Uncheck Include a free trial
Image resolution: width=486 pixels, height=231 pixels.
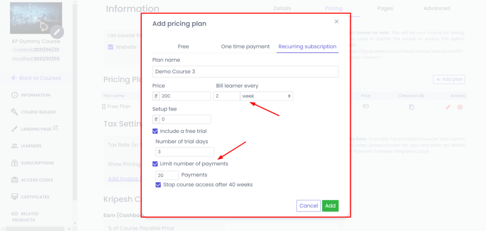[x=155, y=131]
